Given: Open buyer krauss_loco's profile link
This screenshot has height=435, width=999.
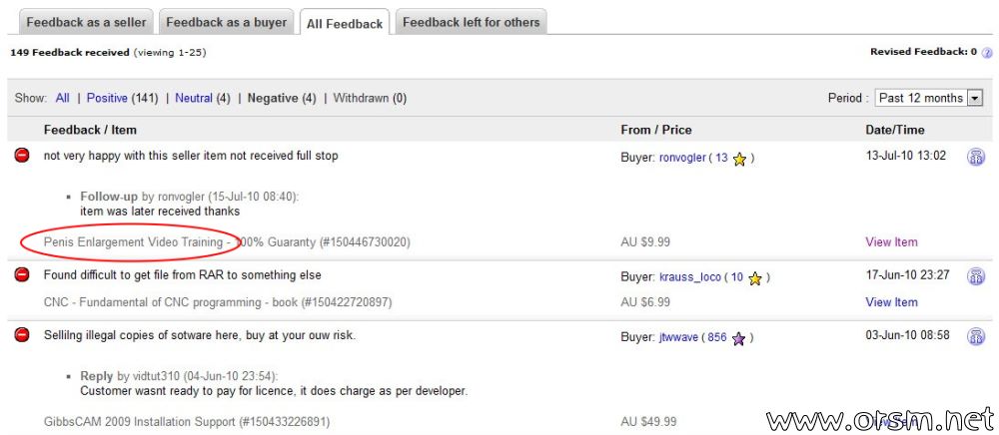Looking at the screenshot, I should pos(690,277).
